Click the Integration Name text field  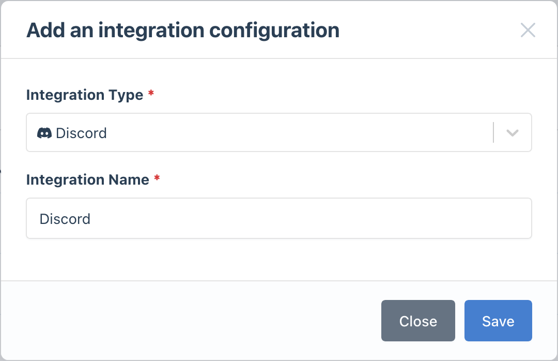click(279, 218)
